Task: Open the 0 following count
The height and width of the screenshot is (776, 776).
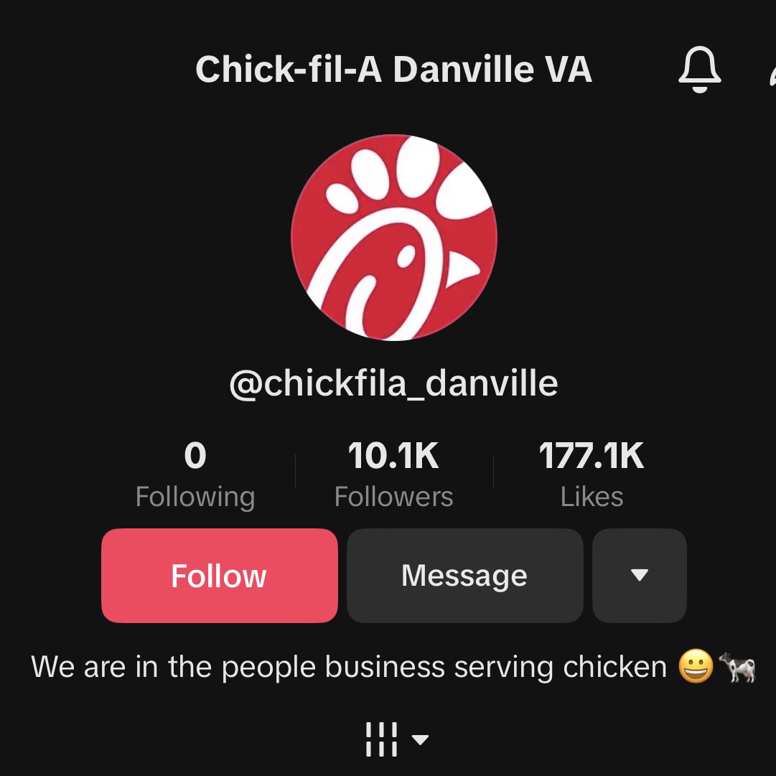Action: pos(195,455)
